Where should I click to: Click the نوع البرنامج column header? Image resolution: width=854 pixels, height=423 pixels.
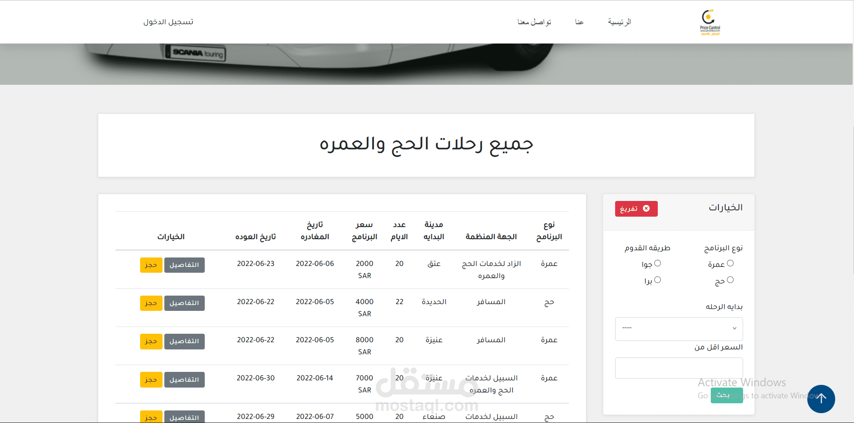[549, 231]
